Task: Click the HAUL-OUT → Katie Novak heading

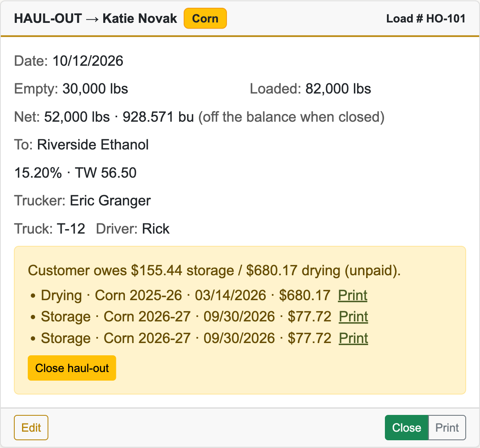Action: (x=96, y=18)
